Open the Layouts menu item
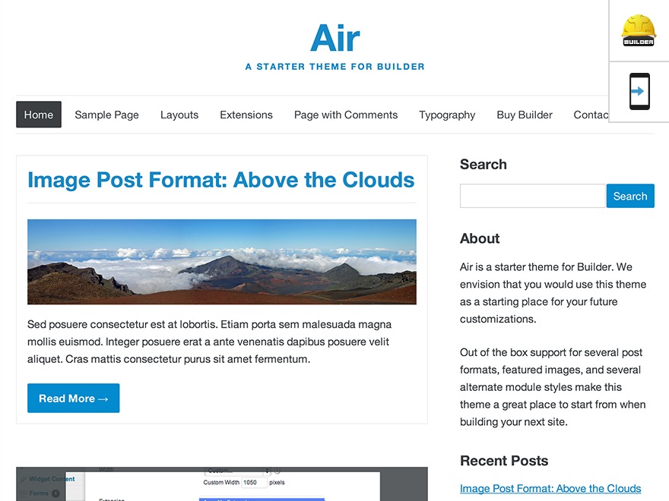669x501 pixels. click(x=179, y=115)
